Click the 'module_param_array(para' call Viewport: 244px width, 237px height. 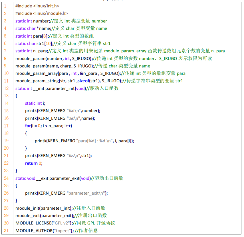pos(42,73)
